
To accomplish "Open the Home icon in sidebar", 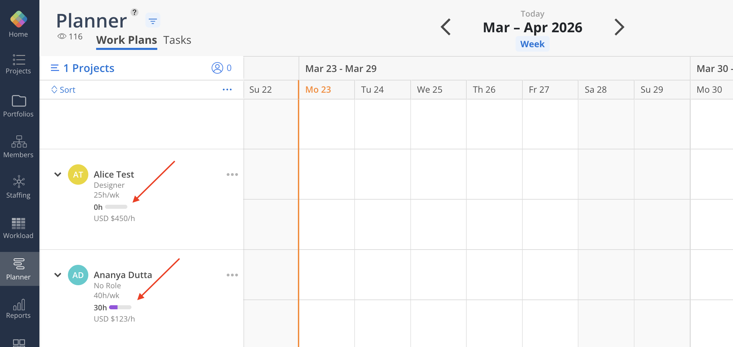I will [19, 19].
